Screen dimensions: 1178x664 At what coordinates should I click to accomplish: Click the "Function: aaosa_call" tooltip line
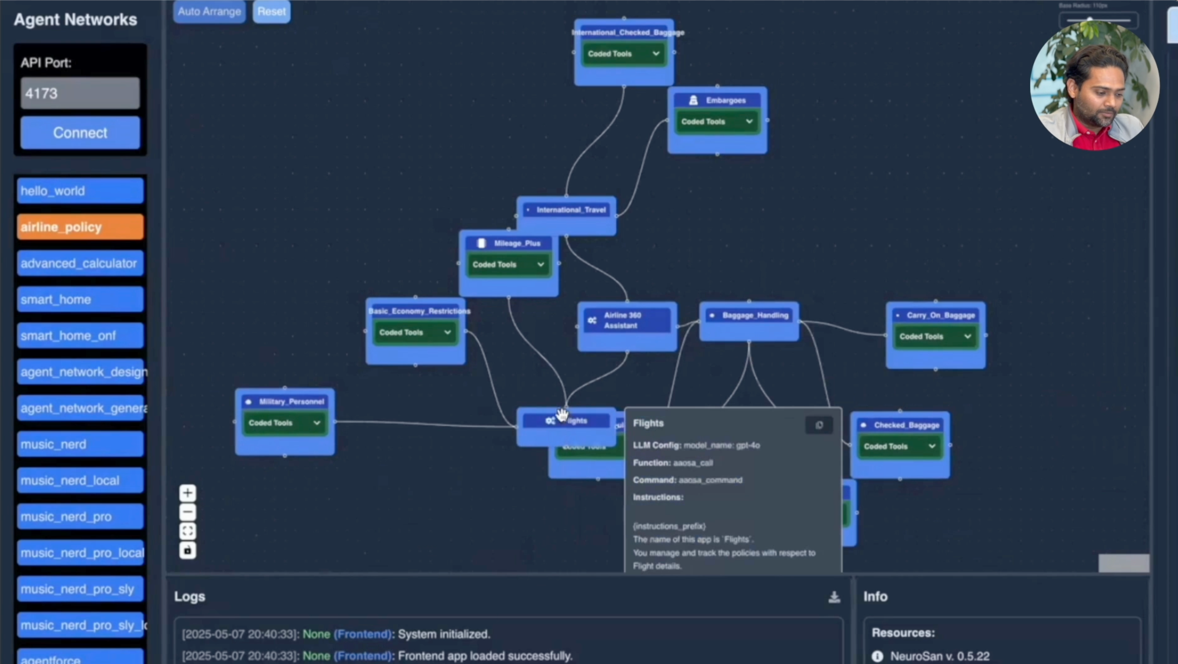pos(673,463)
